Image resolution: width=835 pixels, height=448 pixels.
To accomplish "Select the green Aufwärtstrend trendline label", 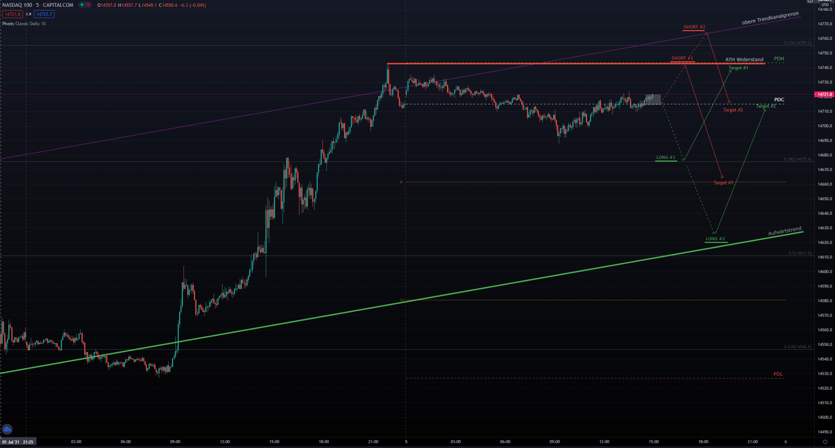I will point(785,231).
